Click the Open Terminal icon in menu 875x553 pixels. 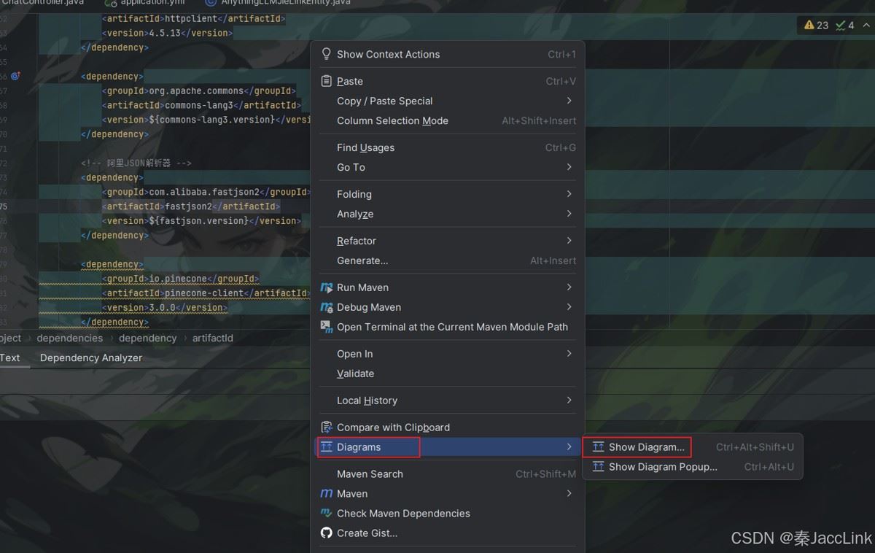327,327
